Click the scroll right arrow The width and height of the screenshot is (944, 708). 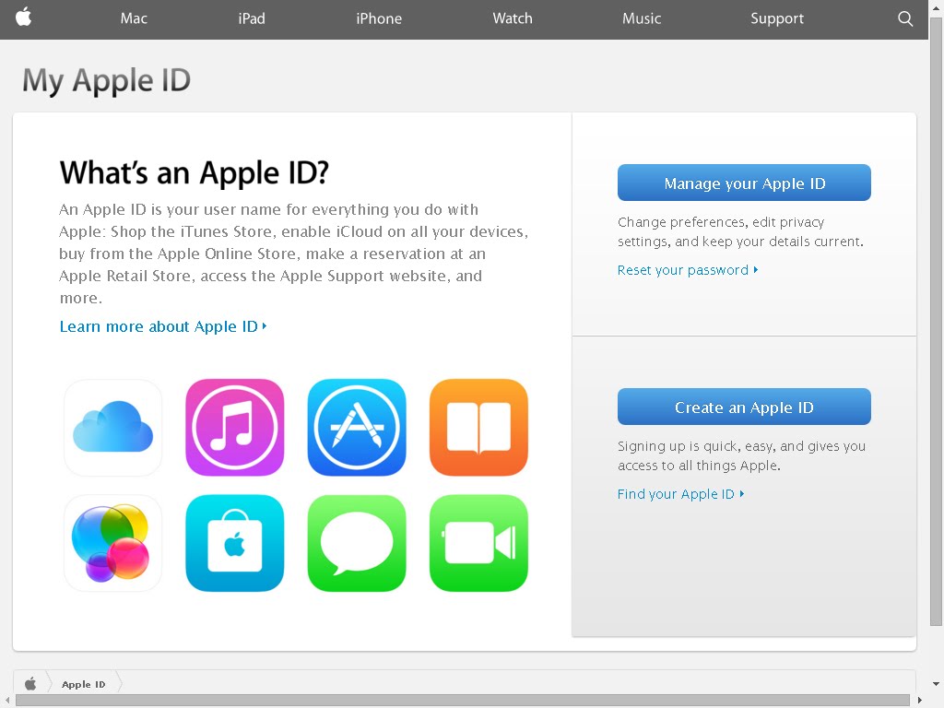coord(920,701)
